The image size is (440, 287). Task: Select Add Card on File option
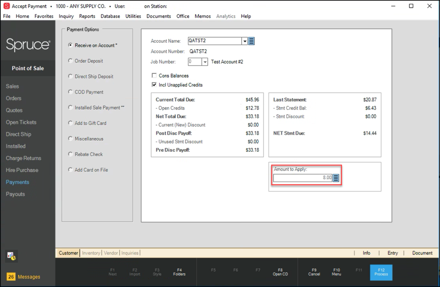pyautogui.click(x=88, y=170)
